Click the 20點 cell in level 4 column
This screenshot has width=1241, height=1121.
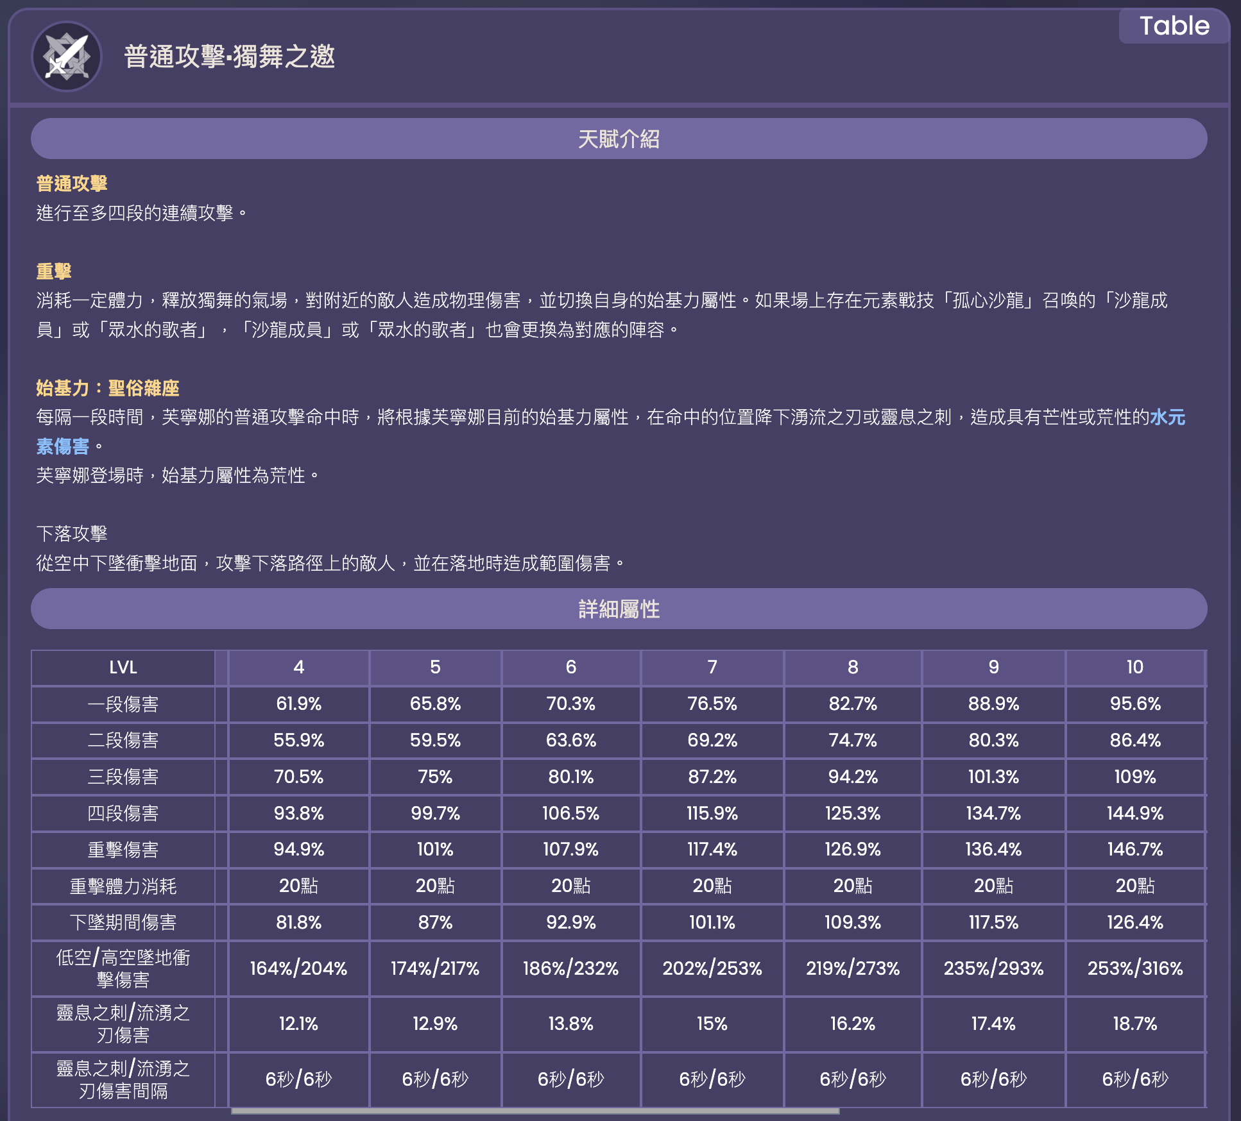(299, 886)
